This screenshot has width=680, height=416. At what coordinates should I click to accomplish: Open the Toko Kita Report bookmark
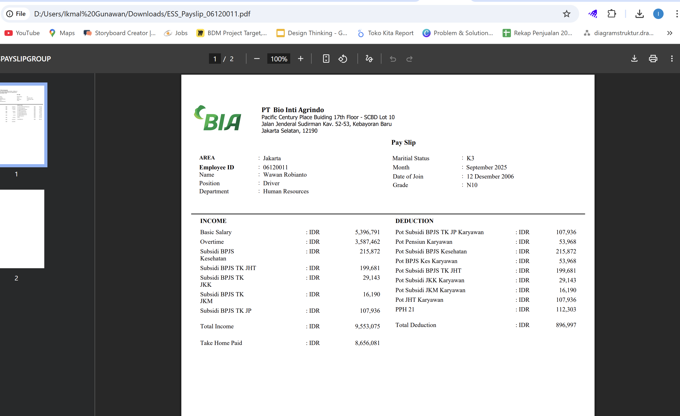click(x=386, y=33)
